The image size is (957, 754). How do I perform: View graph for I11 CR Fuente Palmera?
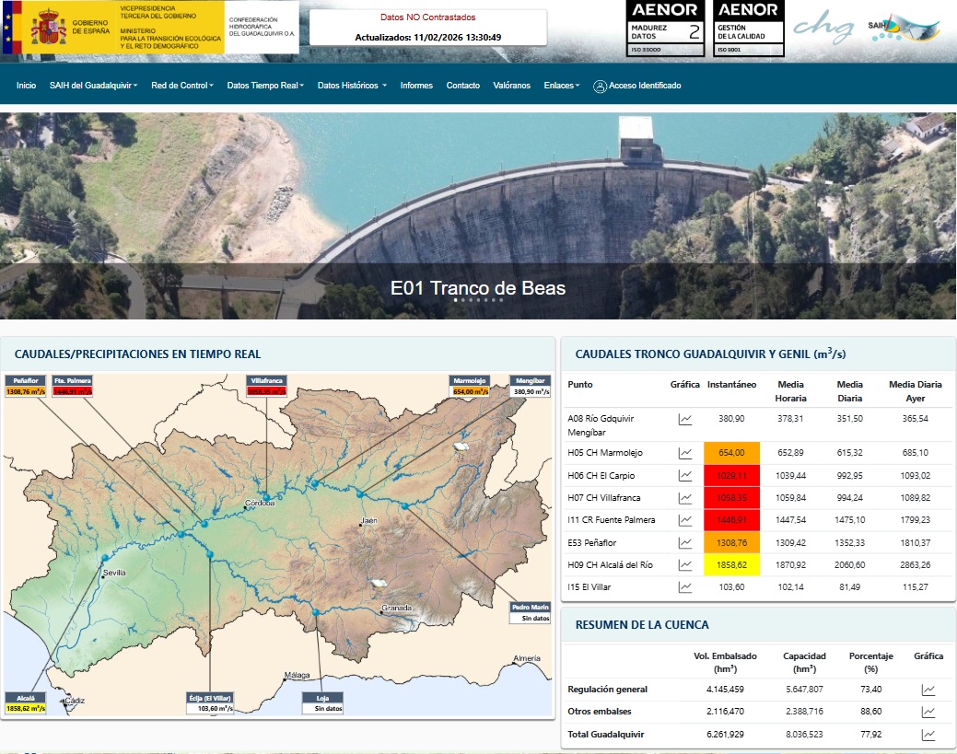pyautogui.click(x=684, y=520)
